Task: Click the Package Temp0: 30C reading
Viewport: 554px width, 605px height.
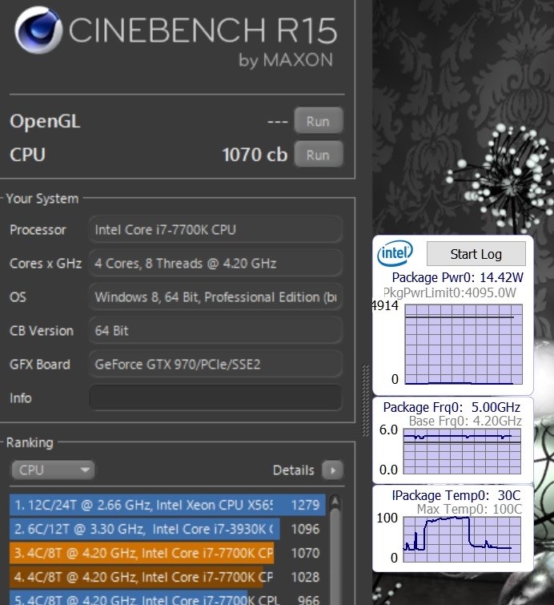Action: pos(456,495)
